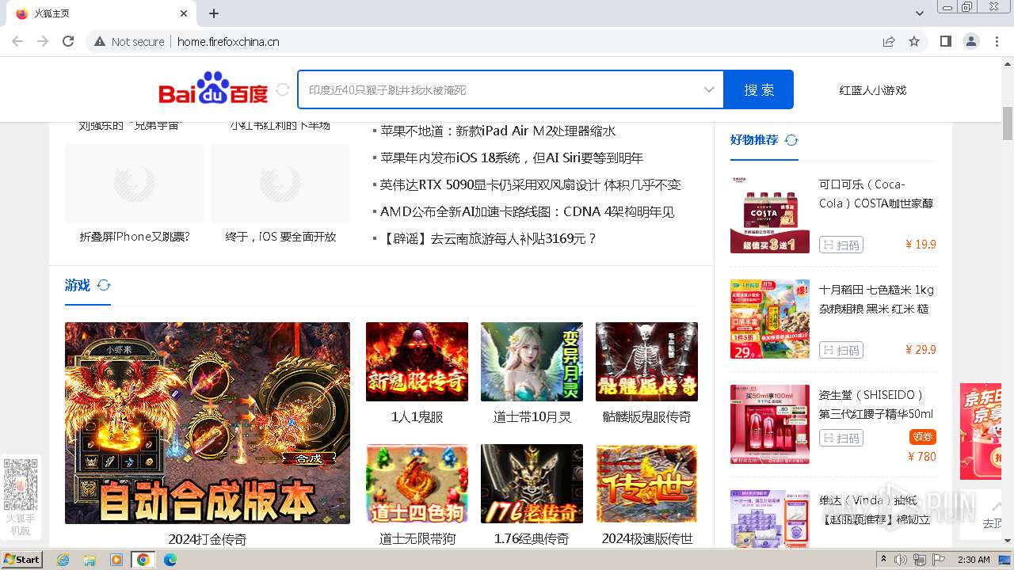Open the 红蓝人小游戏 link

tap(872, 90)
